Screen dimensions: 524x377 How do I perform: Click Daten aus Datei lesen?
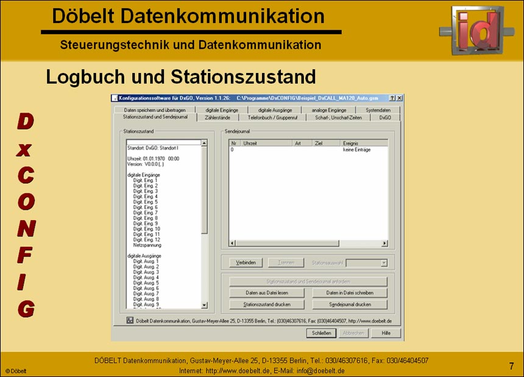coord(267,292)
